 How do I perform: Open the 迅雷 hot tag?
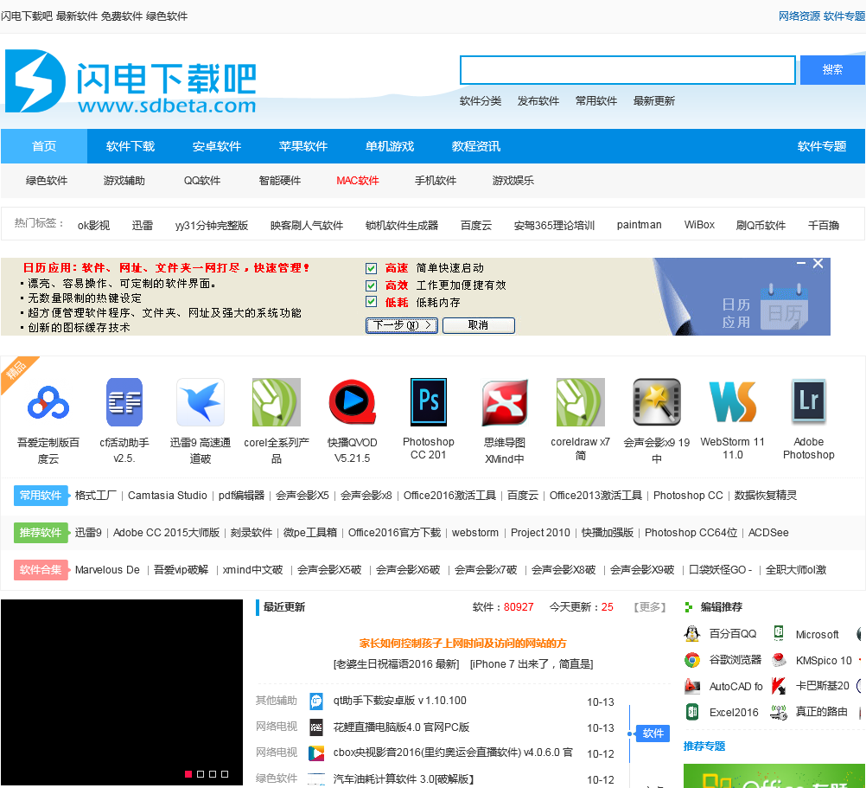143,226
